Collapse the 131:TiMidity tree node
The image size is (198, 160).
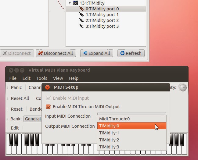pyautogui.click(x=70, y=3)
